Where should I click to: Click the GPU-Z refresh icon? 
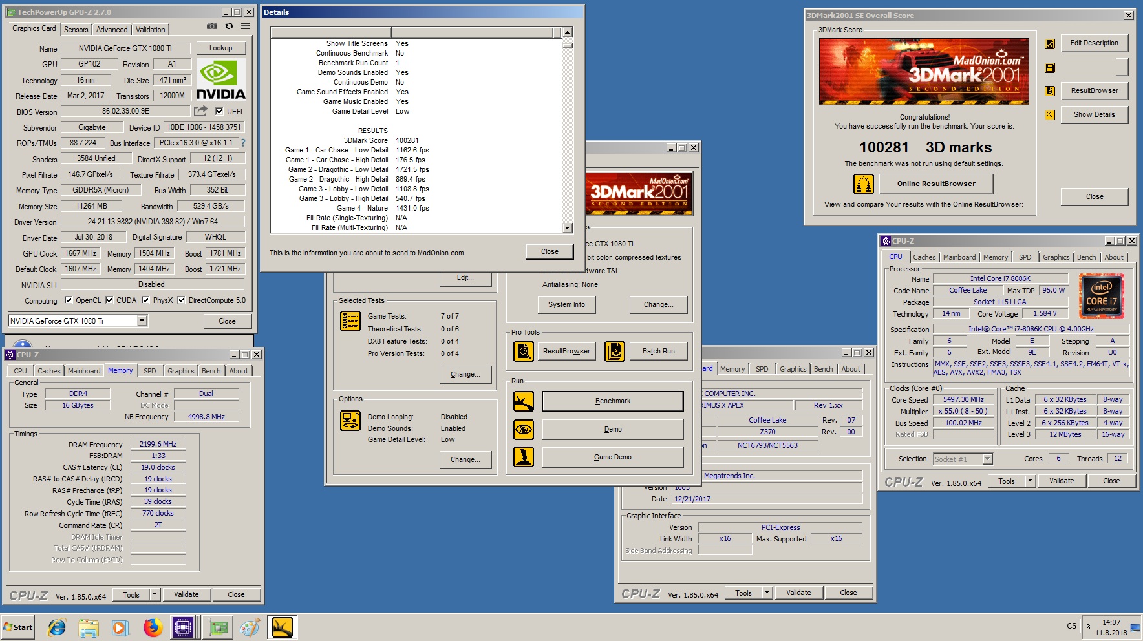point(229,26)
